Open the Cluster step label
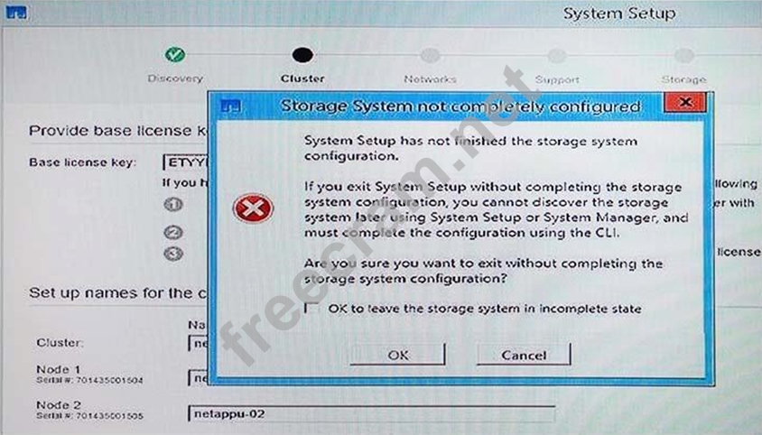 click(x=302, y=79)
